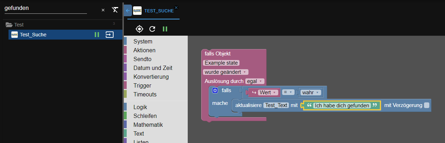Click the locate script target icon

coord(139,29)
